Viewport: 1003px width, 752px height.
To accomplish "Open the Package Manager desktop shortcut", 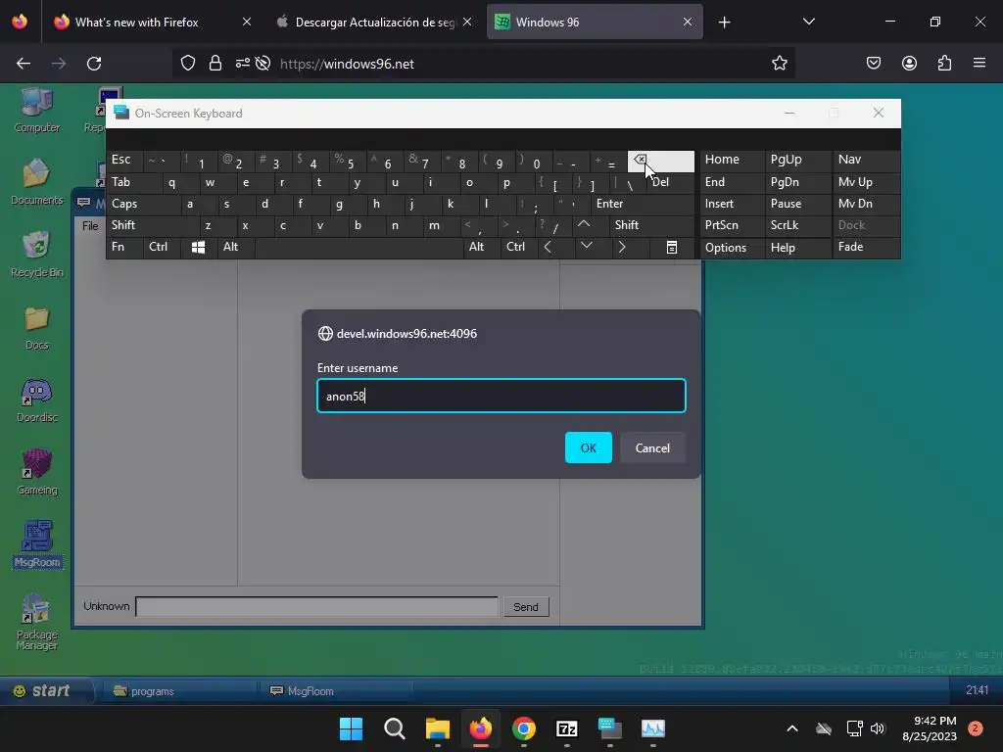I will [x=36, y=622].
